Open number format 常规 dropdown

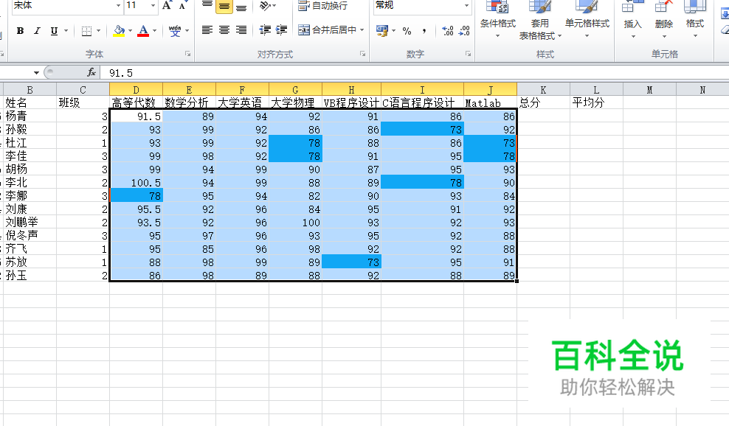[x=466, y=6]
